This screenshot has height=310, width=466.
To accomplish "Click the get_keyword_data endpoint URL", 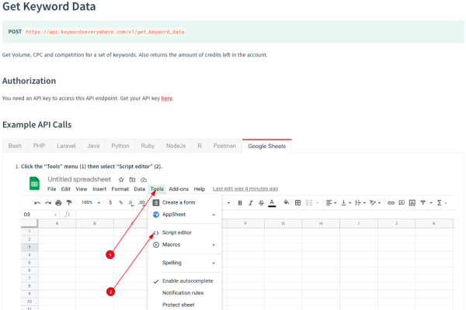I will click(105, 32).
